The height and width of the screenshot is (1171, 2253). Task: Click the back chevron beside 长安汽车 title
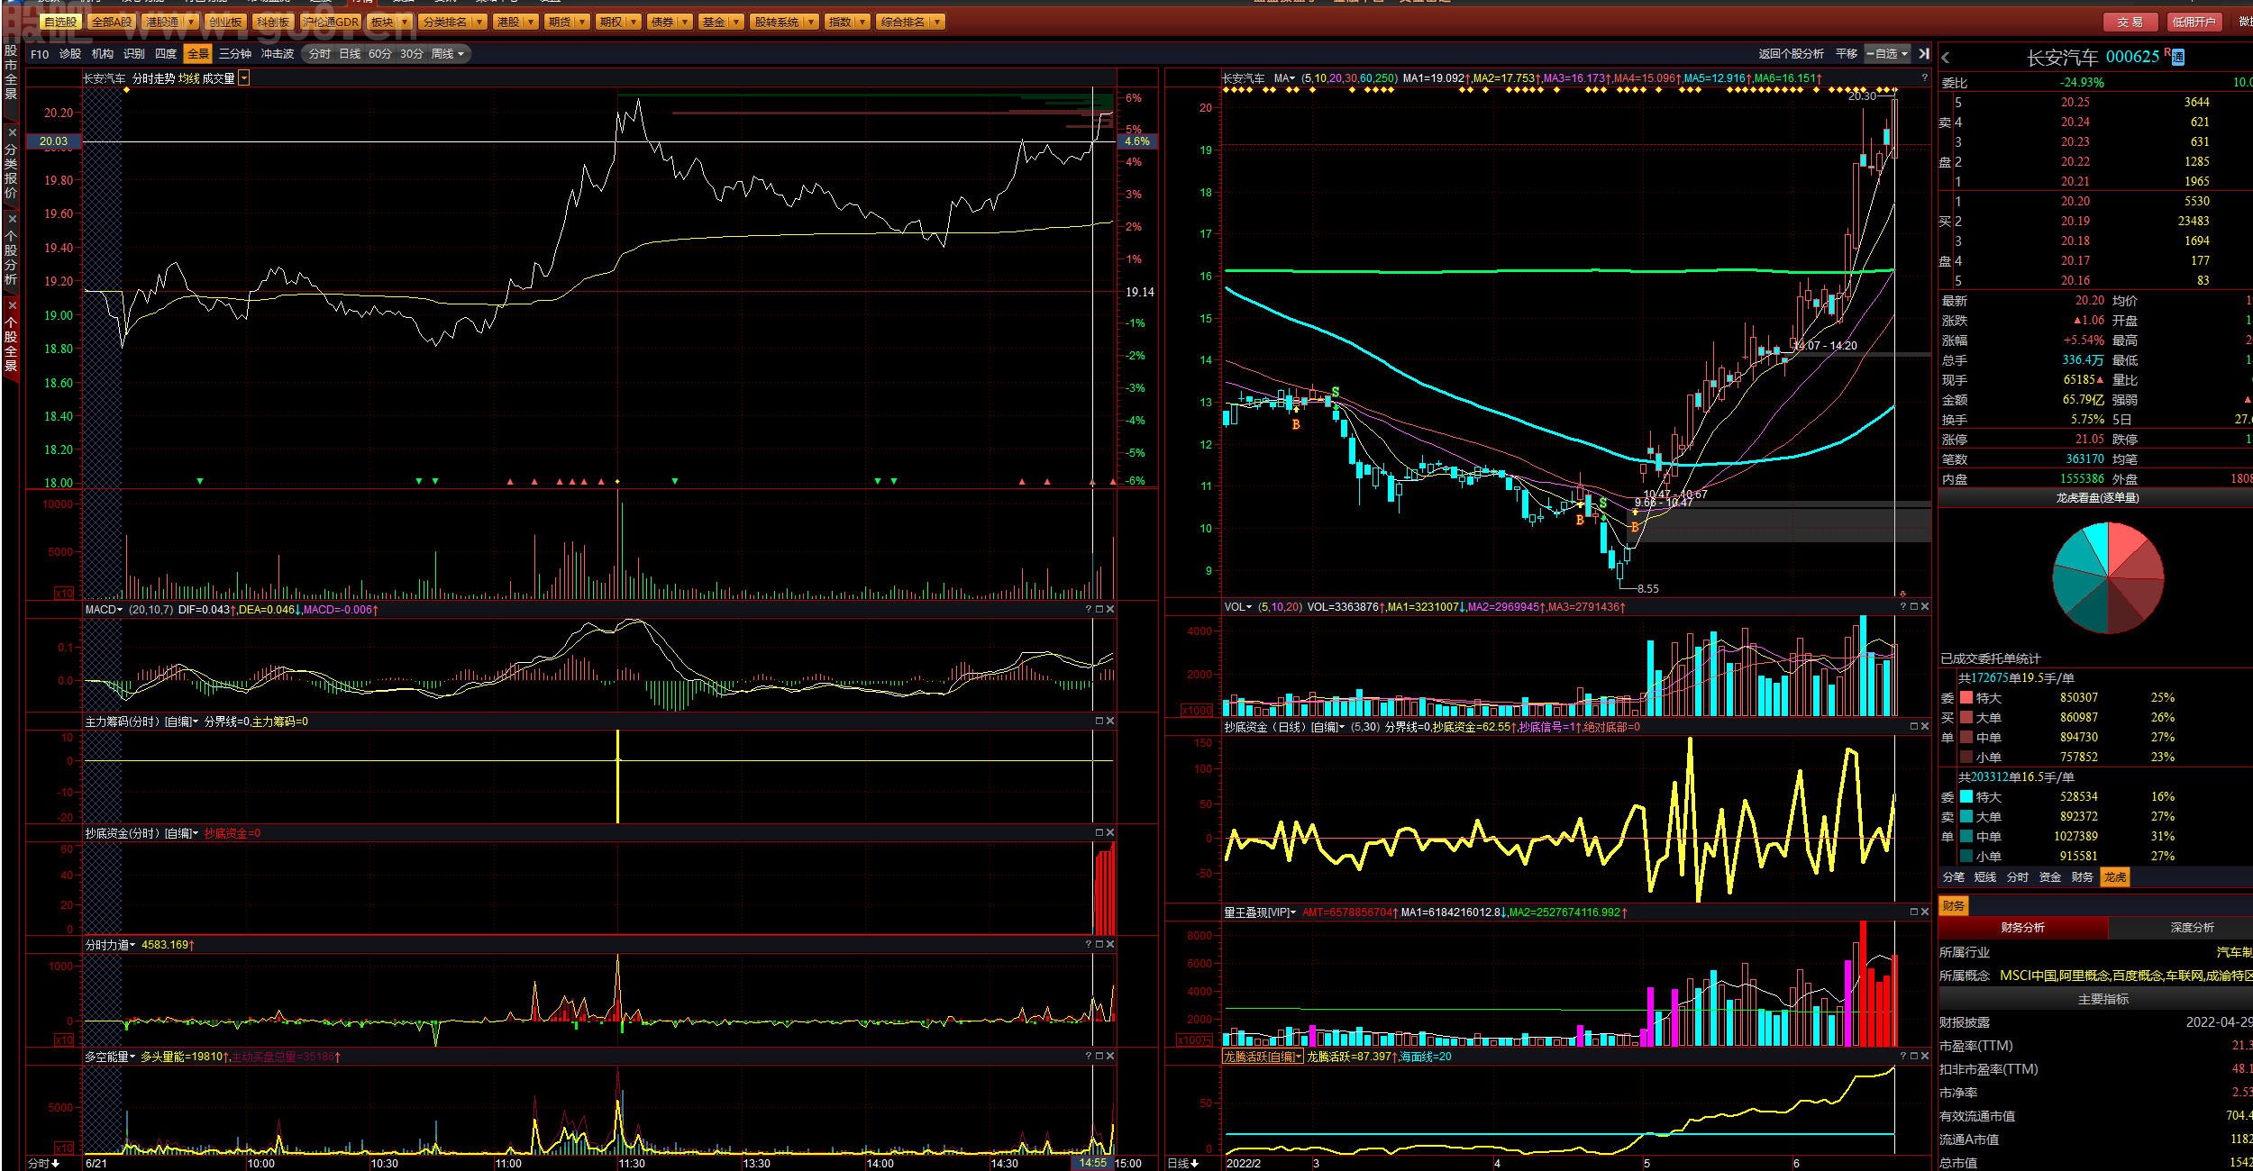pyautogui.click(x=1946, y=58)
